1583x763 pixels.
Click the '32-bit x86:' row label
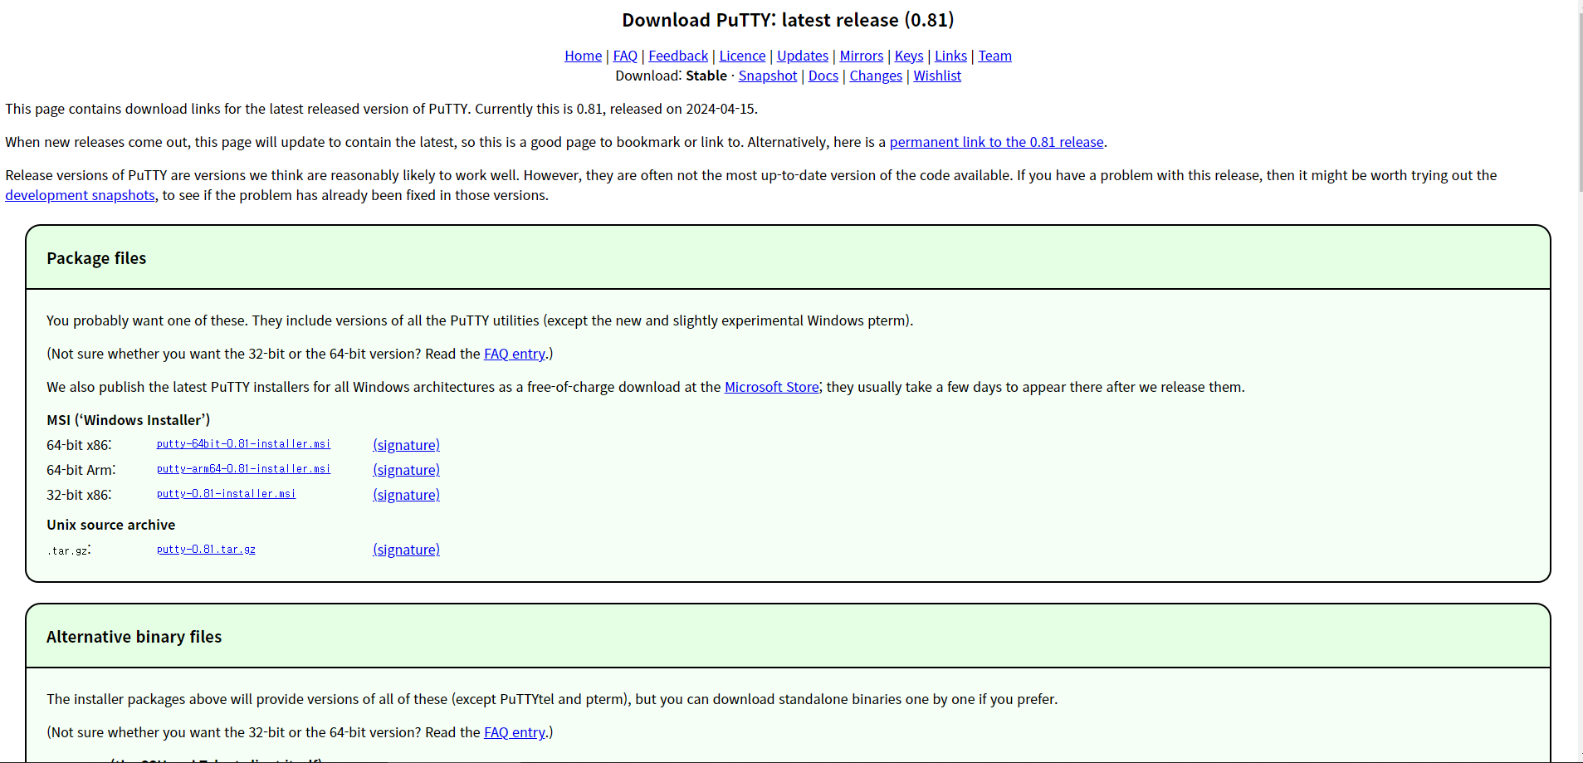coord(79,495)
